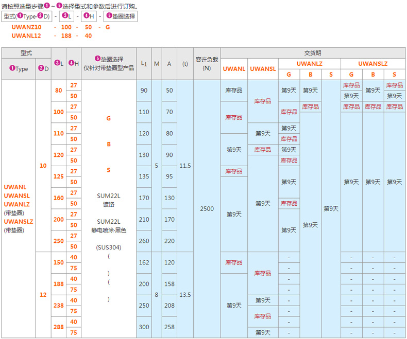Click the L value 288 cell
Image resolution: width=407 pixels, height=339 pixels.
(59, 327)
